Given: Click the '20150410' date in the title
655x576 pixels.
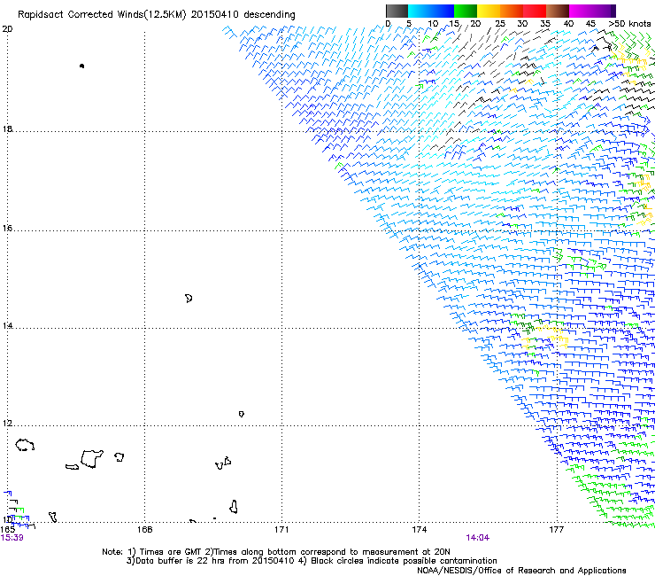Looking at the screenshot, I should point(215,15).
